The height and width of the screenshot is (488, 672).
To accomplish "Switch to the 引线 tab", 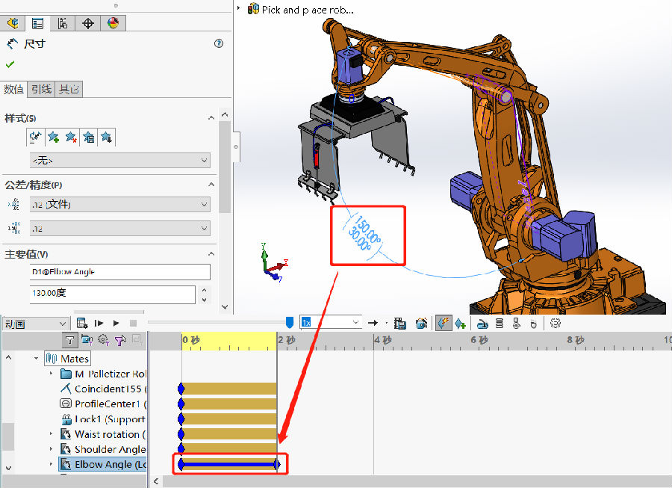I will pyautogui.click(x=41, y=89).
